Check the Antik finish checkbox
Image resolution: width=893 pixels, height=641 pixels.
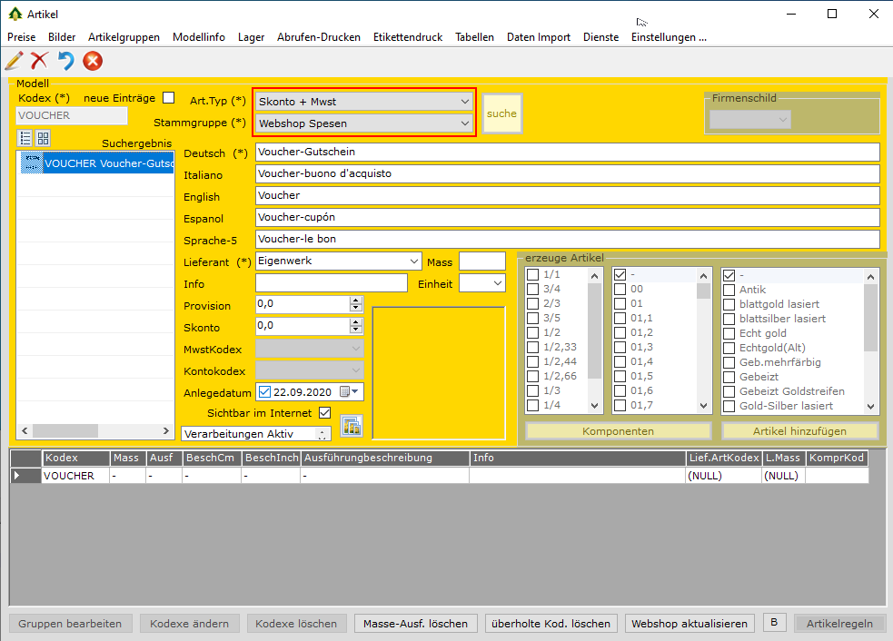(729, 290)
